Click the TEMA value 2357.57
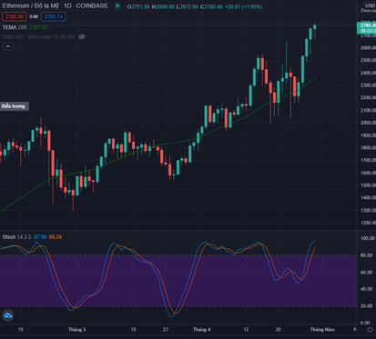The width and height of the screenshot is (376, 339). [38, 27]
